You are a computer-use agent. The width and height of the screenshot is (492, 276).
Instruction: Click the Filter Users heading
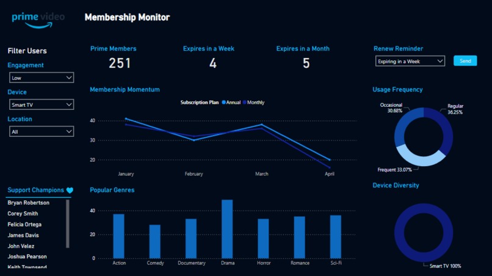coord(27,51)
